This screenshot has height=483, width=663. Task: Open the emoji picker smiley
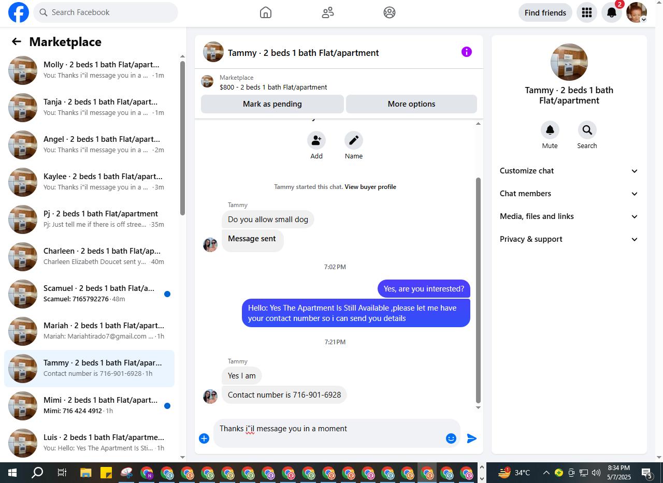click(x=451, y=438)
